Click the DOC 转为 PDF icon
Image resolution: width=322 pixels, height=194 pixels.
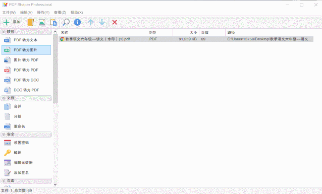pos(7,90)
